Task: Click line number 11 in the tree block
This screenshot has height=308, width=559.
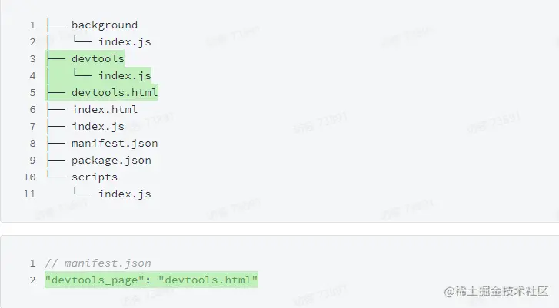Action: click(30, 194)
